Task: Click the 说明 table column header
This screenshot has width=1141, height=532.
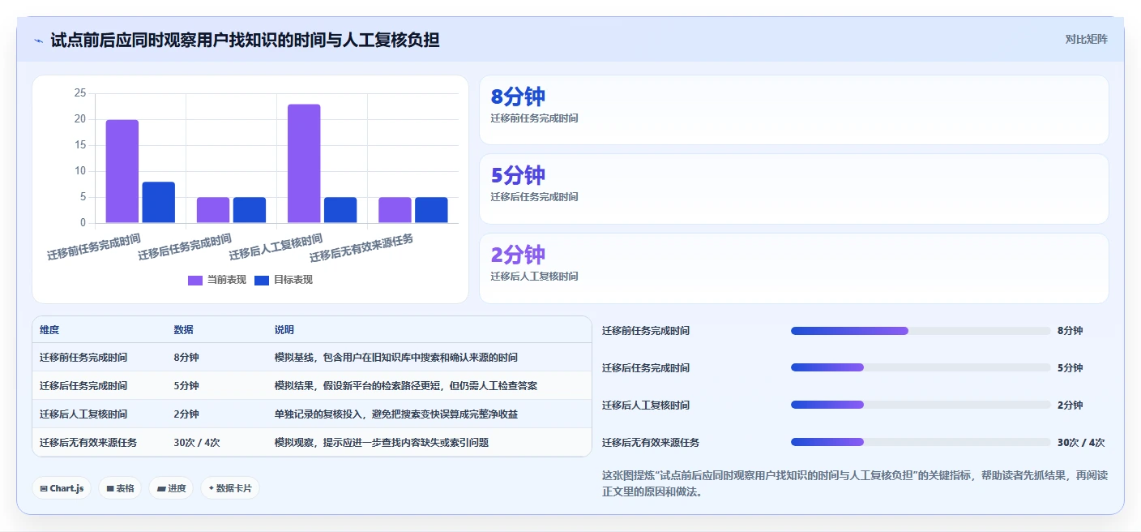Action: [x=284, y=330]
